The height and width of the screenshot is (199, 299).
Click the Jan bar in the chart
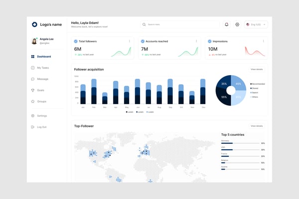pos(83,94)
